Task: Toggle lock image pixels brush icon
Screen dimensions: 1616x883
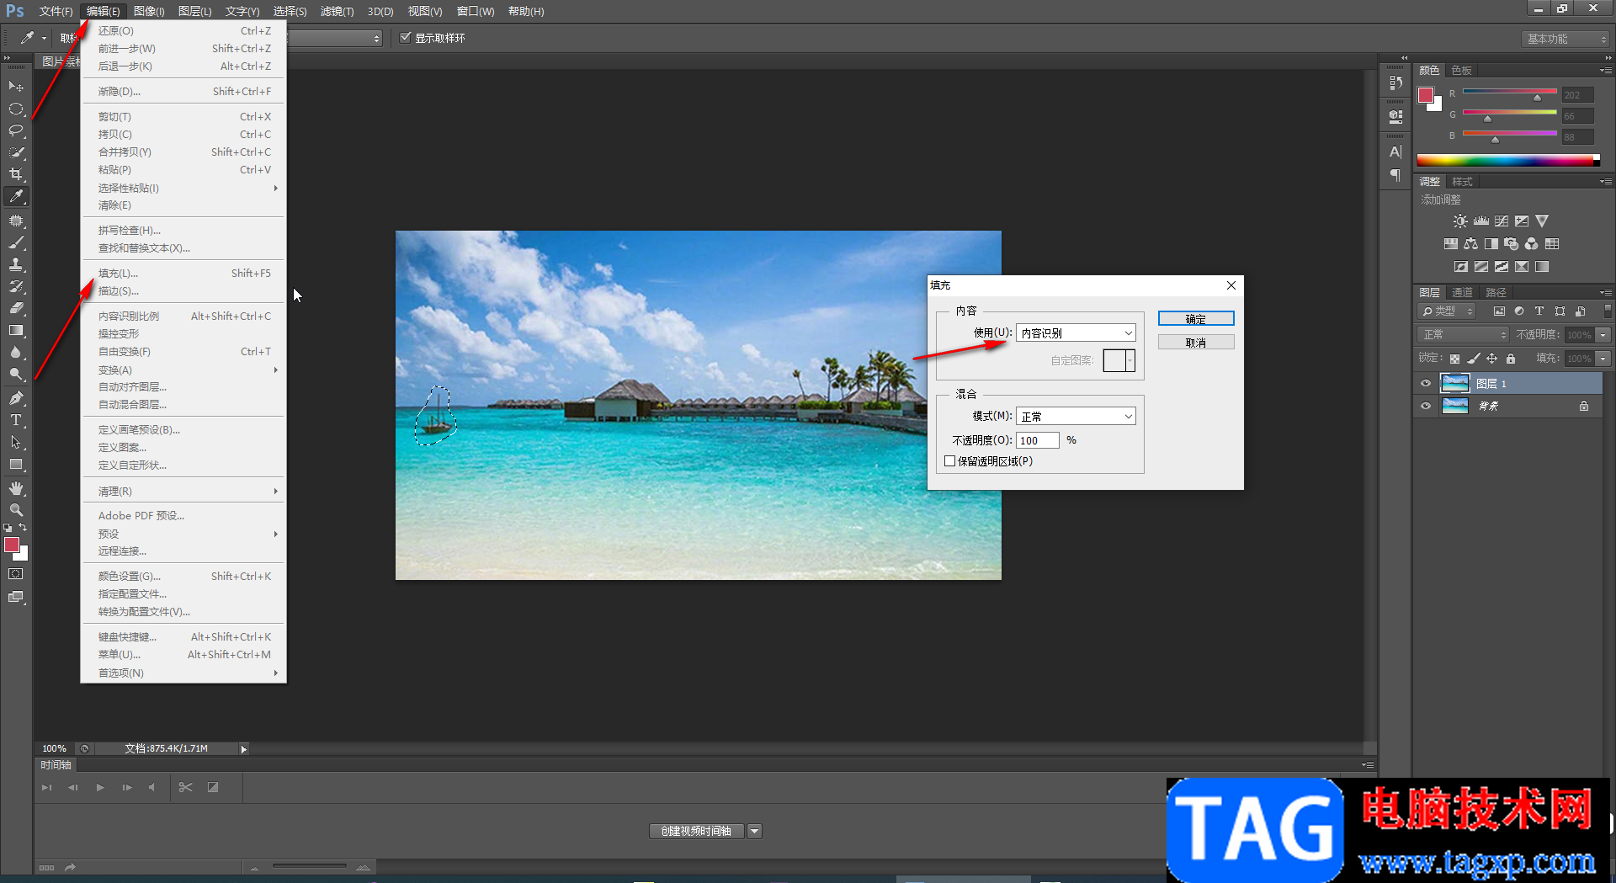Action: [1474, 359]
